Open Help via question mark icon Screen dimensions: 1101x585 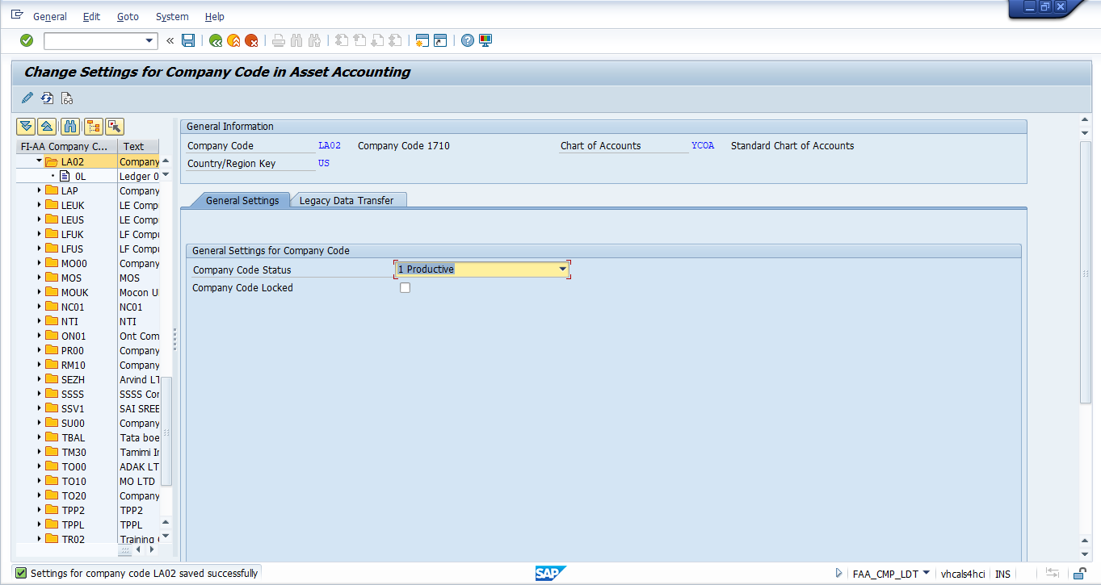(x=468, y=40)
